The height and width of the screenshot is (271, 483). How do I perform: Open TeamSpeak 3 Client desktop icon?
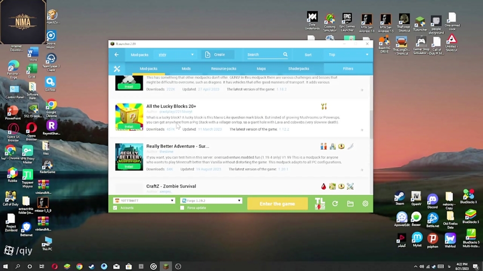click(51, 63)
